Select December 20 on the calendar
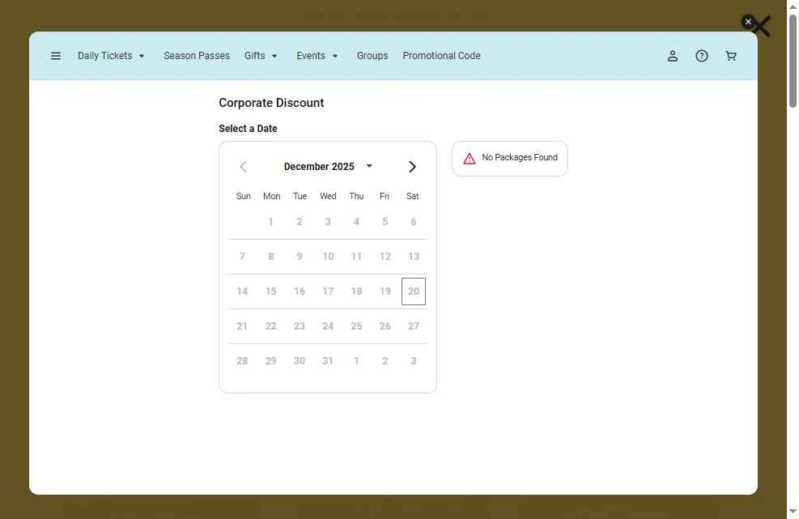The image size is (799, 519). point(413,291)
